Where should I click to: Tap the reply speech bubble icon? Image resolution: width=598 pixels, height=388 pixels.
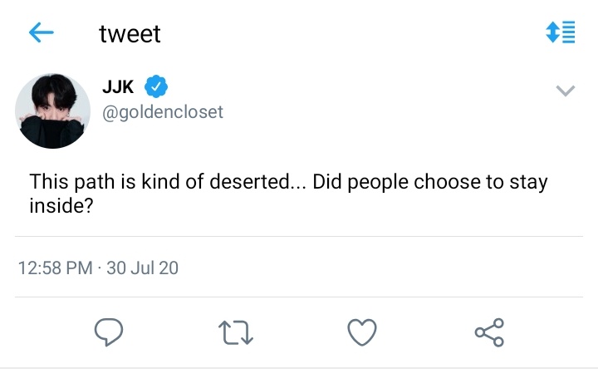pos(109,332)
